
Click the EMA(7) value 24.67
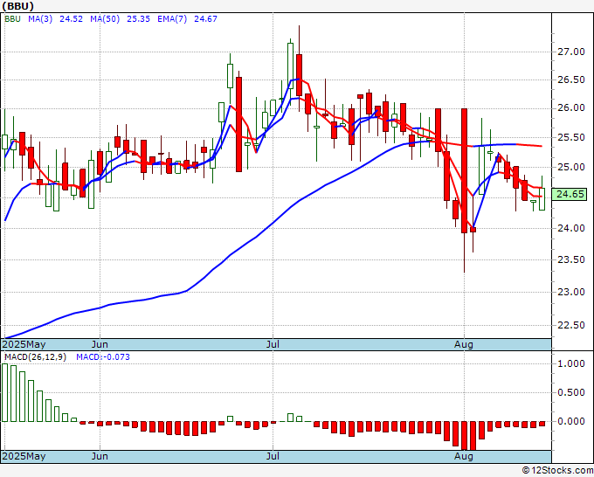coord(205,19)
